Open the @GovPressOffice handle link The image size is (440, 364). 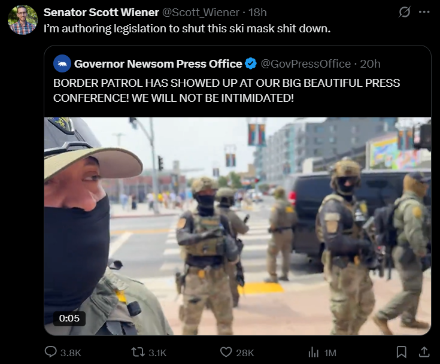pos(306,64)
